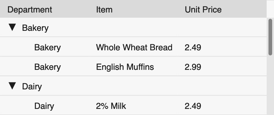Click the empty Unit Price cell in Dairy group row
This screenshot has width=274, height=115.
(x=222, y=86)
